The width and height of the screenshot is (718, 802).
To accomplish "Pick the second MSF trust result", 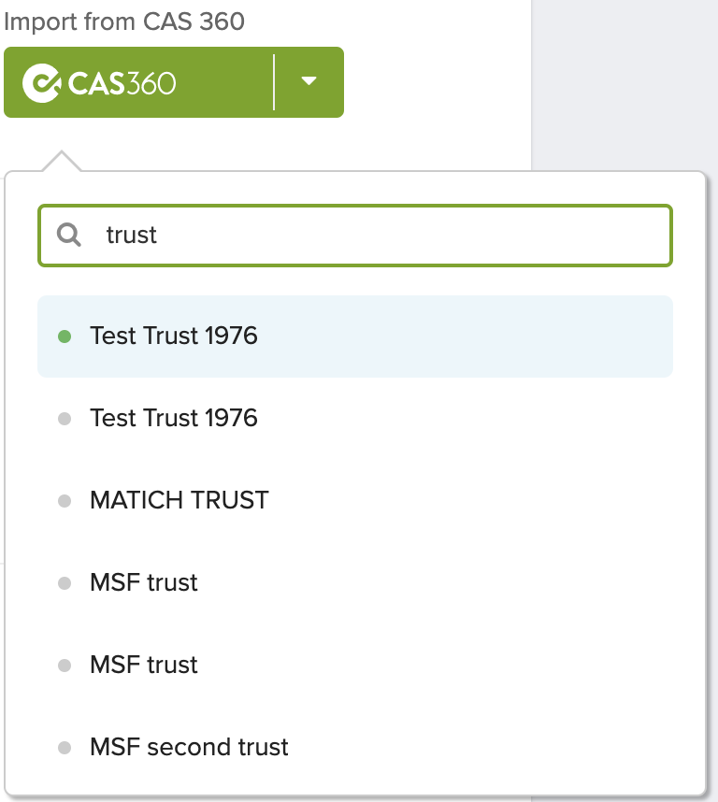I will pos(355,665).
